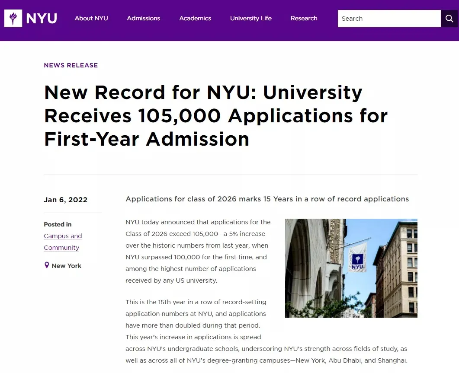Click the NYU torch logo icon
This screenshot has width=459, height=373.
[13, 19]
